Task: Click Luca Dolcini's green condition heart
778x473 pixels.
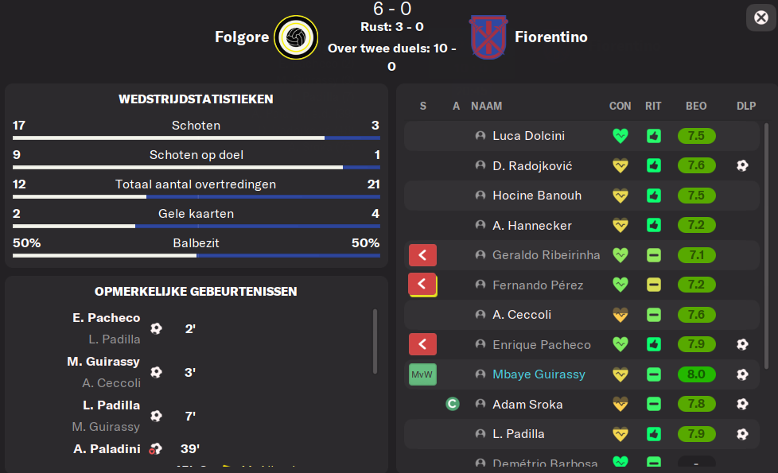Action: point(620,136)
